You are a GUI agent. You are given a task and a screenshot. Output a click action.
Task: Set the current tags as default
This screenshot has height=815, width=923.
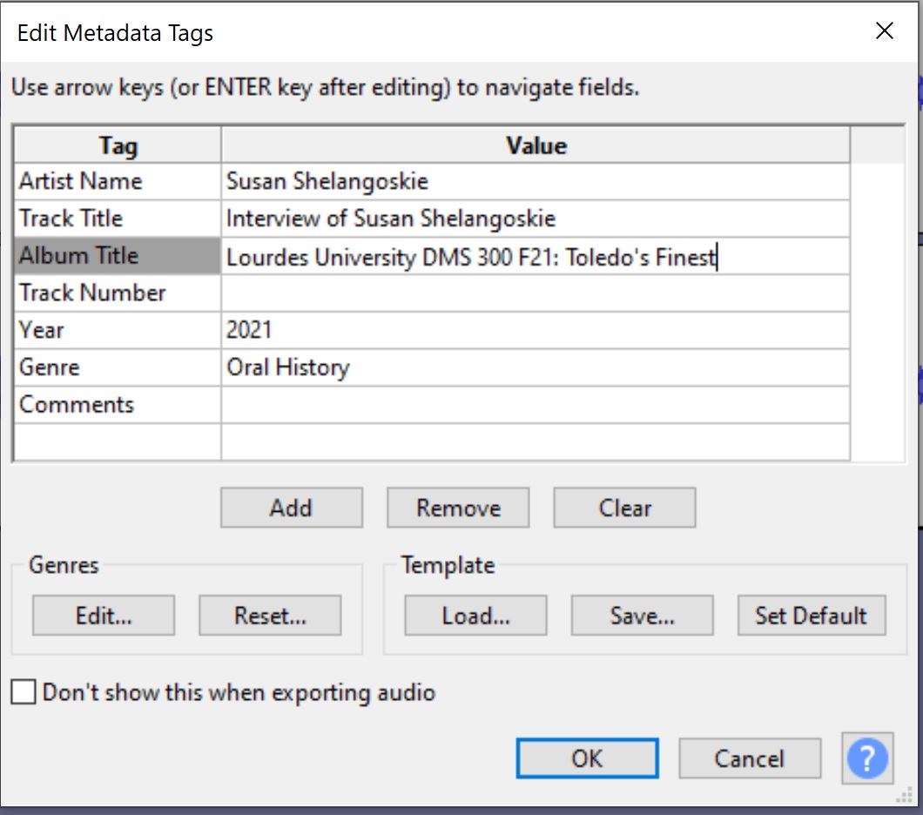812,616
